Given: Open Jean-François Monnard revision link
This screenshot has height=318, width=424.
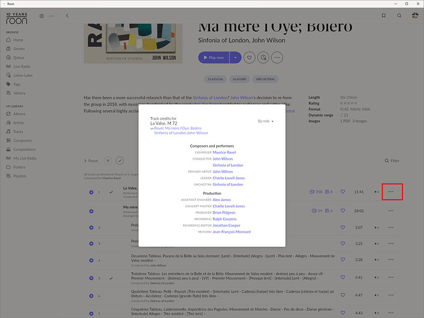Looking at the screenshot, I should click(231, 232).
